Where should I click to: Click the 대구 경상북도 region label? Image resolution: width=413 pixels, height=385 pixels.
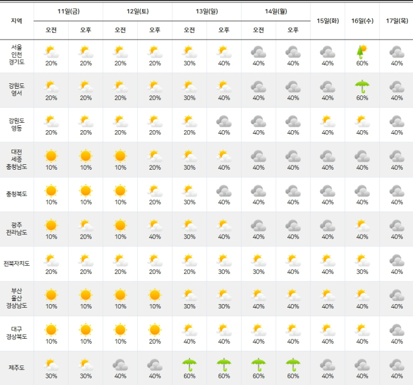coord(16,333)
